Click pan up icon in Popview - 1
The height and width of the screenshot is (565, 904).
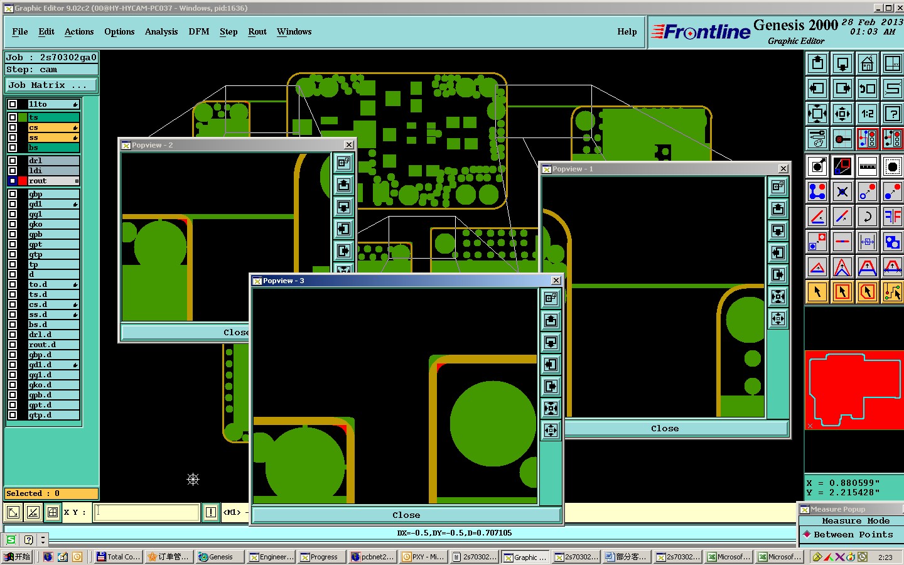[x=778, y=208]
